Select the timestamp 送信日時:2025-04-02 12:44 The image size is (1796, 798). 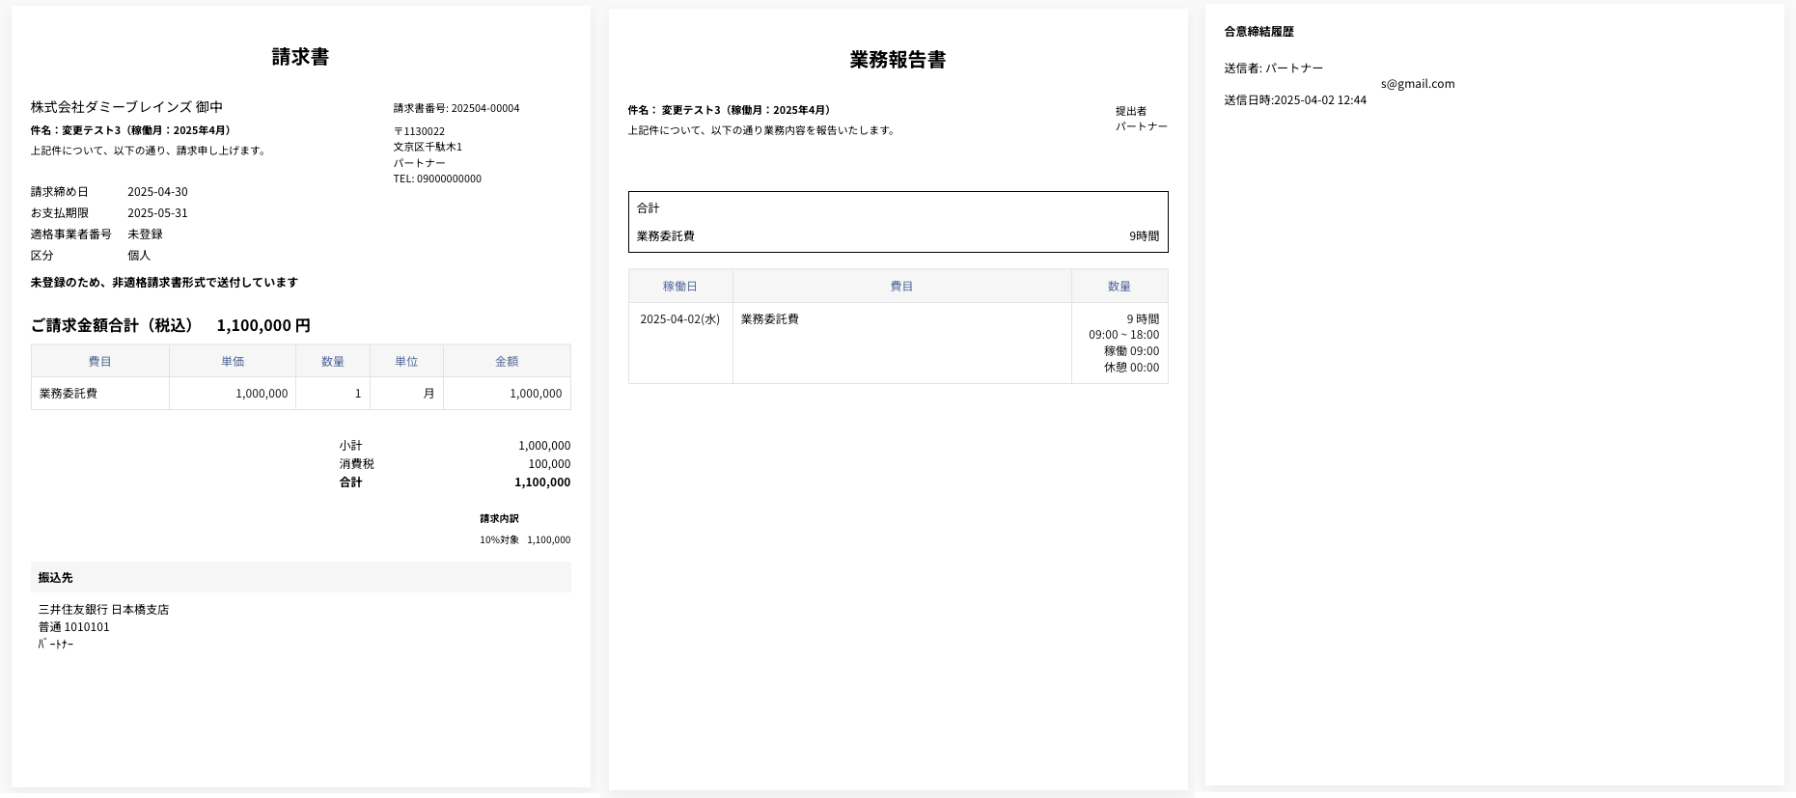tap(1295, 100)
